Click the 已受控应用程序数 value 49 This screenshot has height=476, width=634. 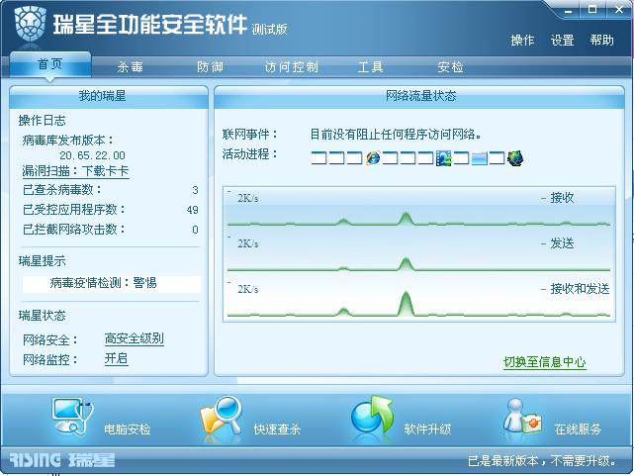coord(193,210)
